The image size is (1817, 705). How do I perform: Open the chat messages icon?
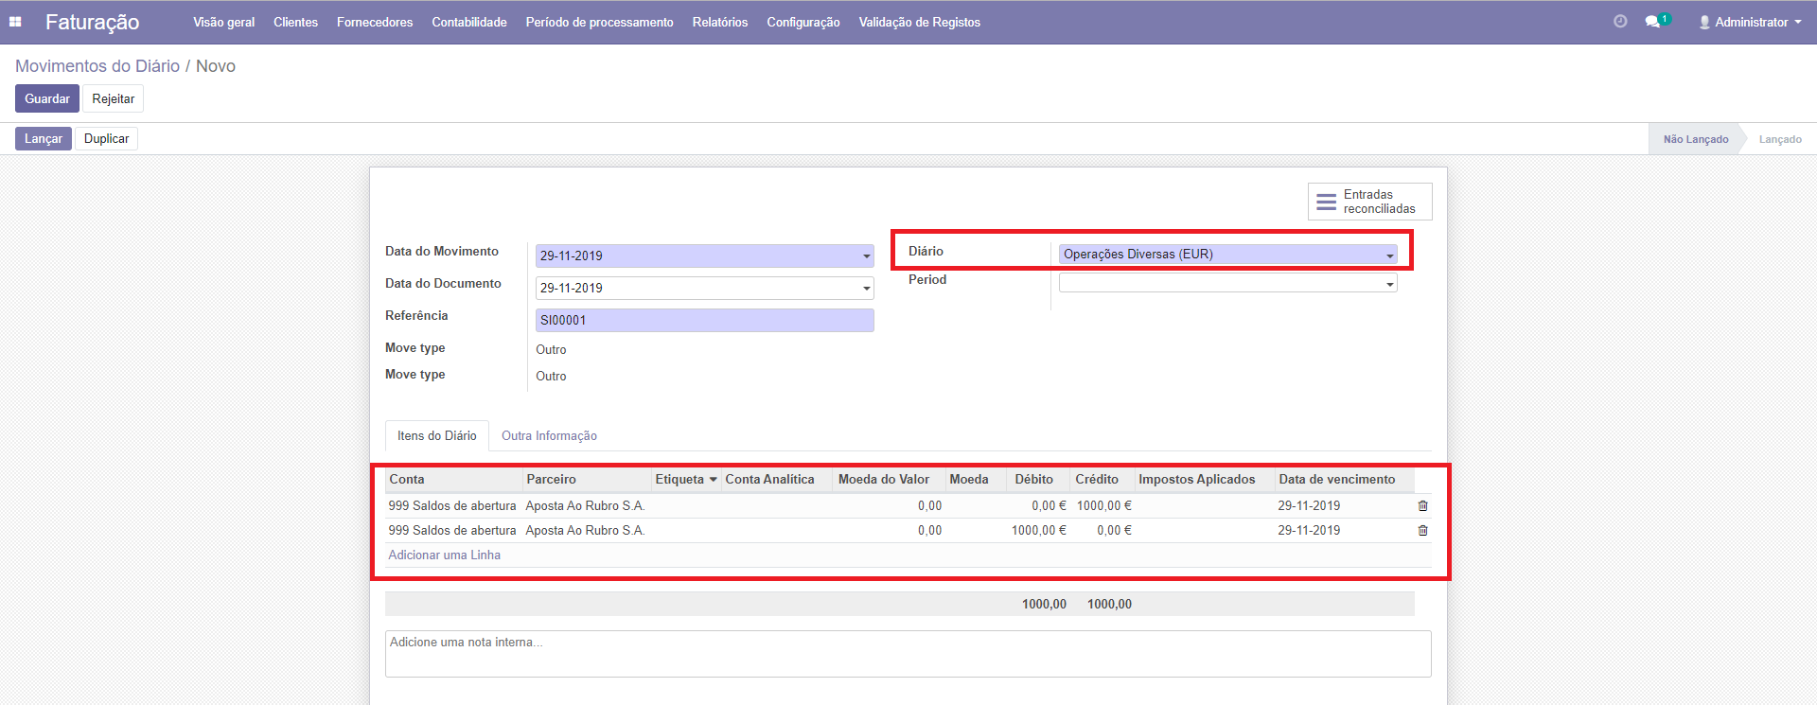point(1653,22)
